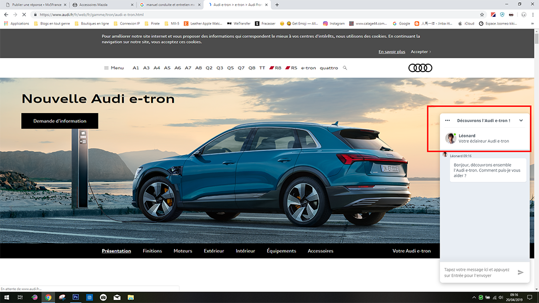This screenshot has height=303, width=539.
Task: Open the En savoir plus cookie link
Action: coord(392,52)
